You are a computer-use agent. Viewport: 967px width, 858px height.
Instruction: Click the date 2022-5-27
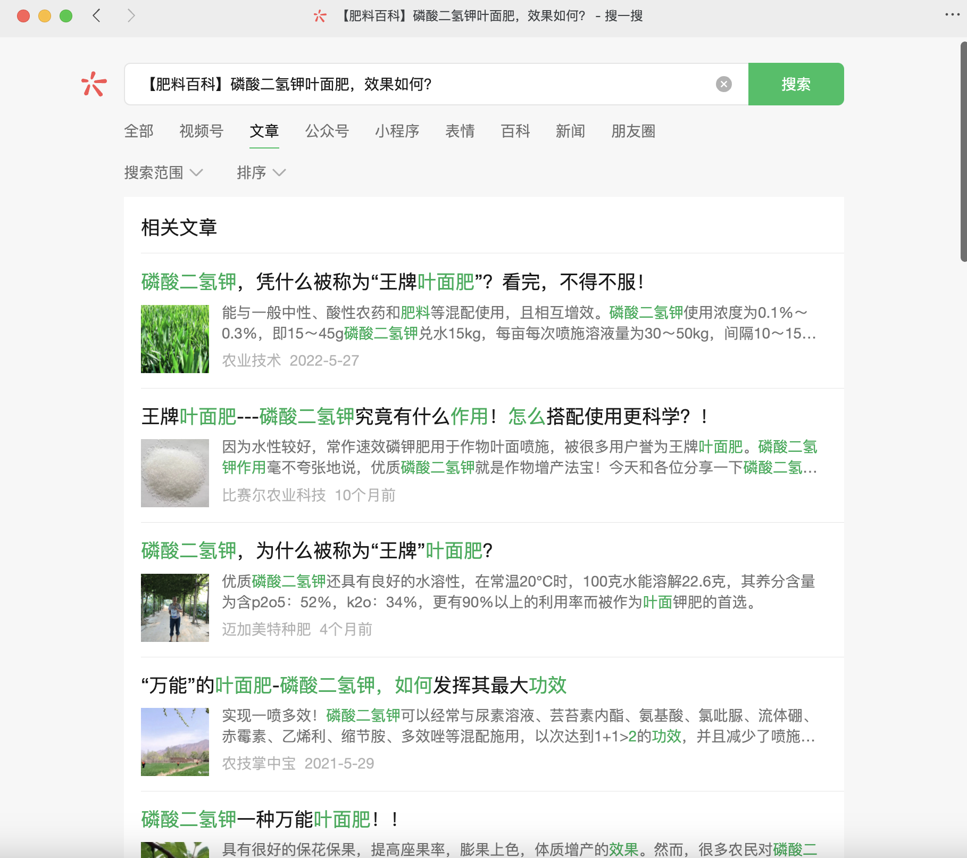(324, 360)
